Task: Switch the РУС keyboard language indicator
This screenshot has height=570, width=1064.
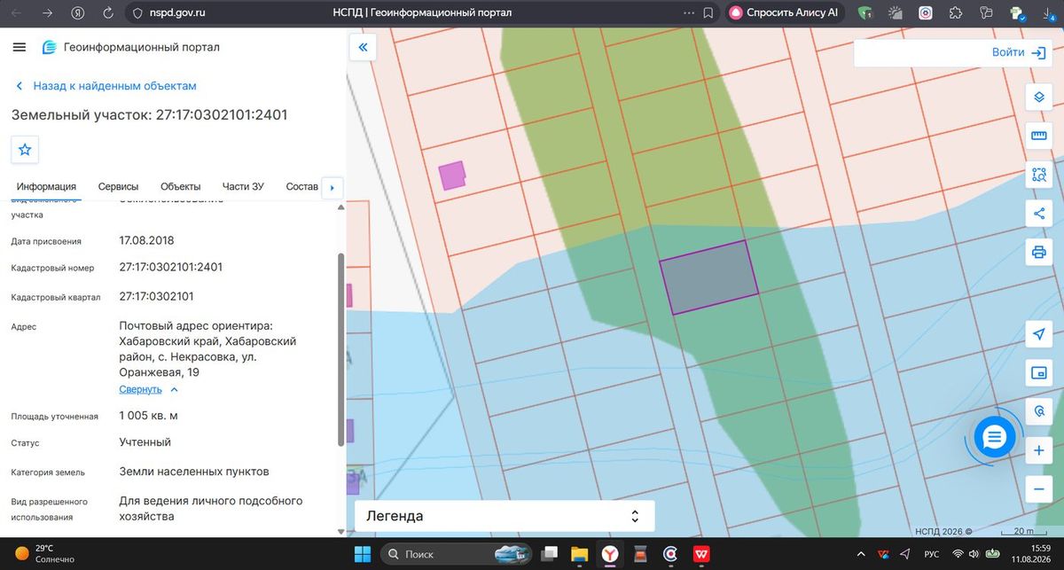Action: tap(932, 554)
